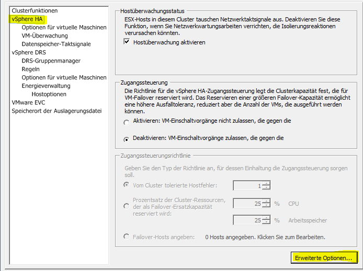
Task: Choose the Failover-Hosts angeben radio option
Action: click(x=127, y=237)
